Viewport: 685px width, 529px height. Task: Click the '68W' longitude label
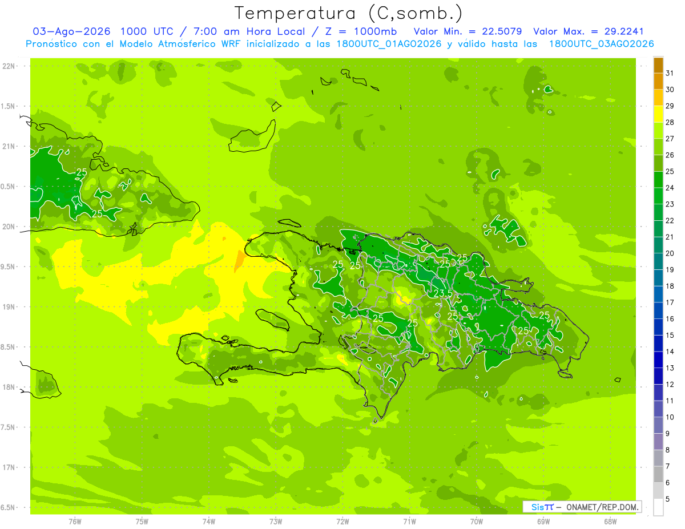(610, 522)
